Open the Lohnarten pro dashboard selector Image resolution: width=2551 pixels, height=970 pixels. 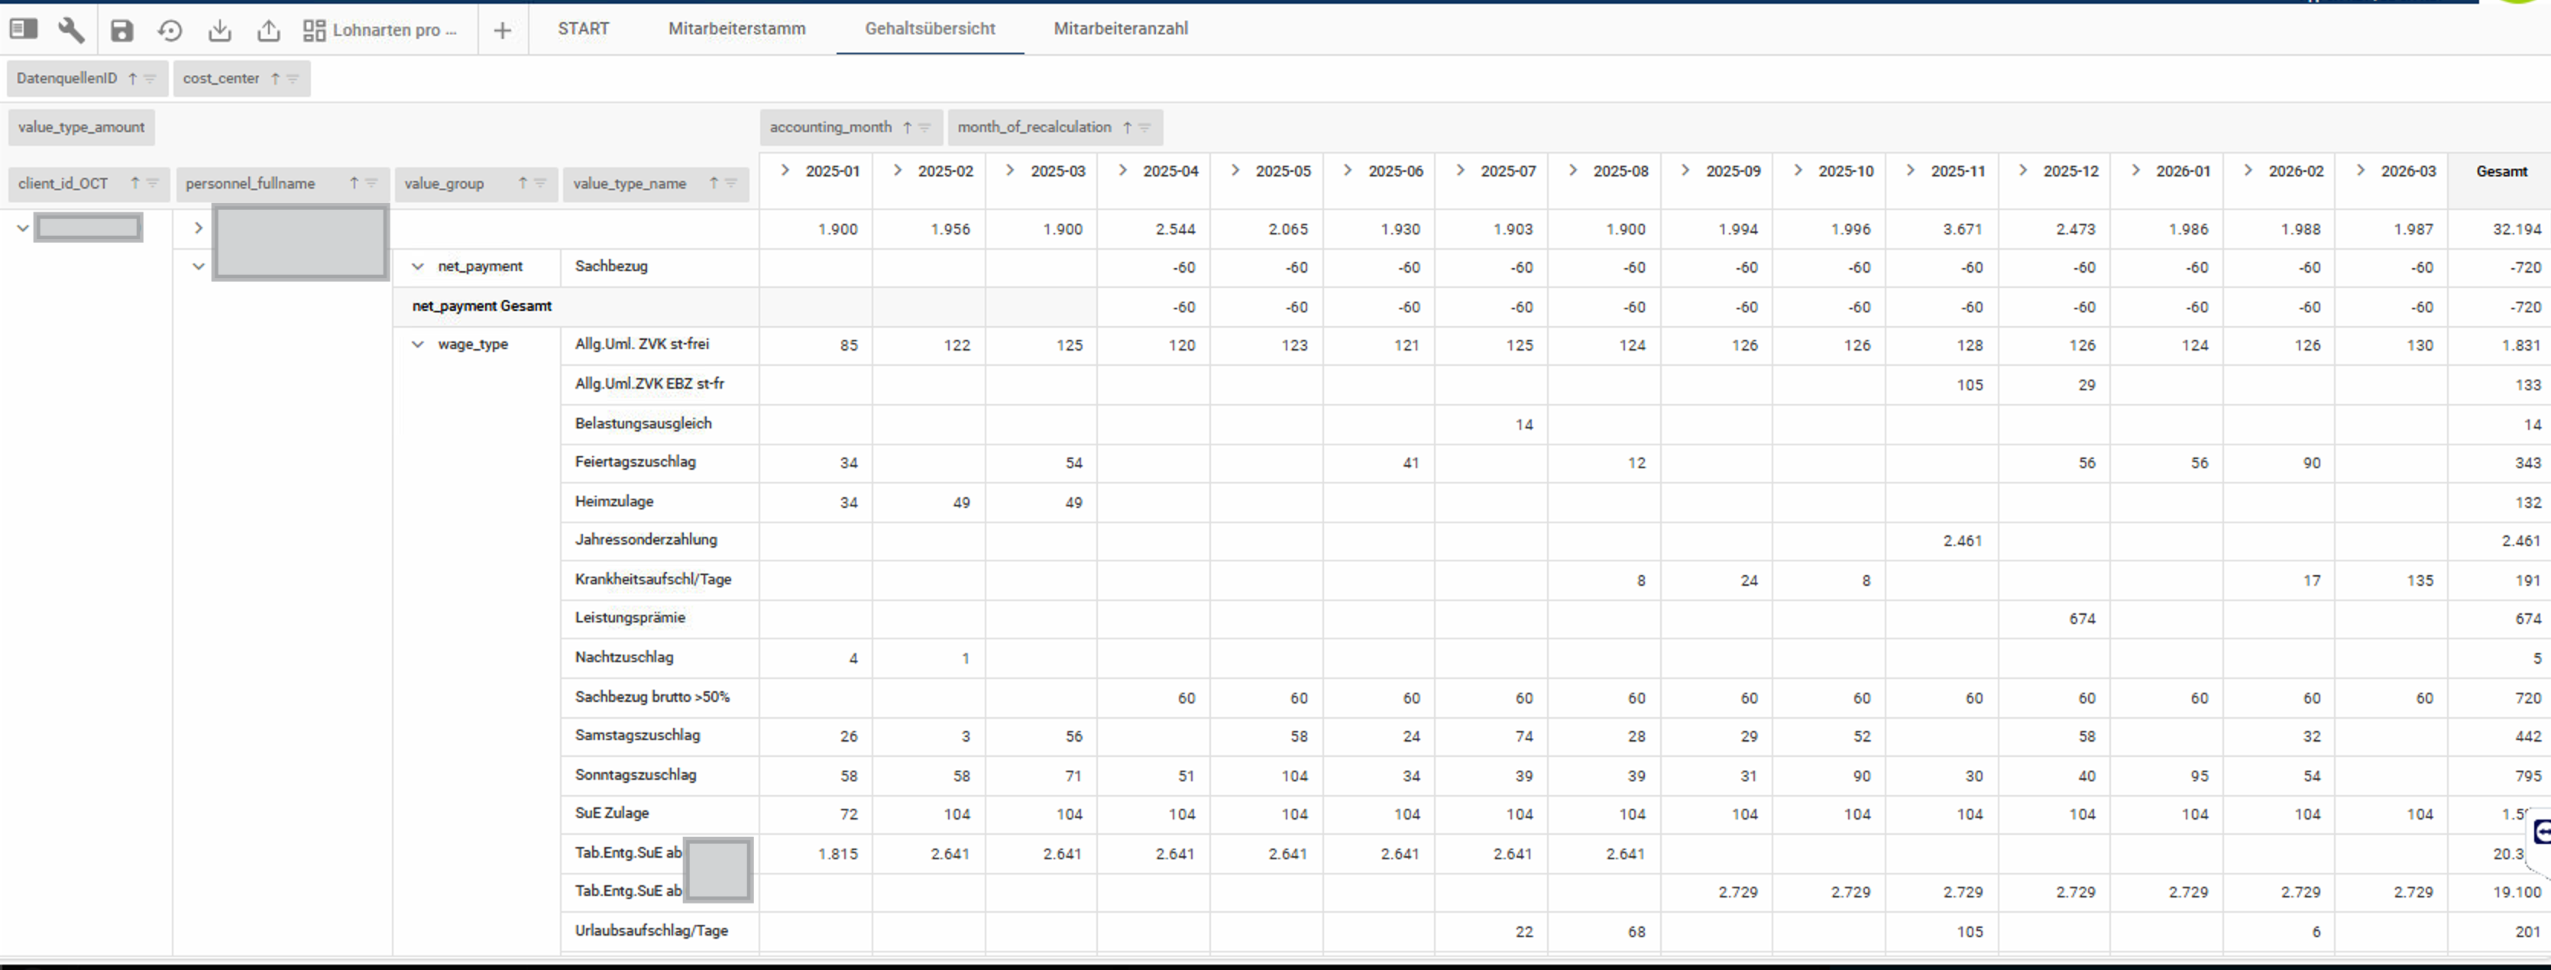click(381, 31)
